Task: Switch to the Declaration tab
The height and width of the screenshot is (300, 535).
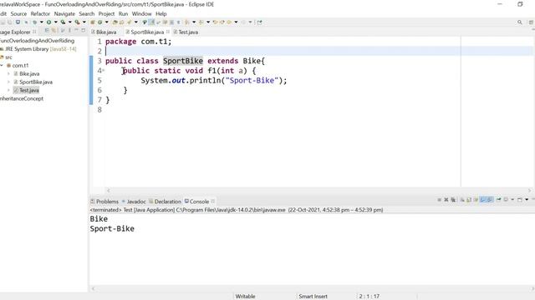Action: click(x=165, y=202)
